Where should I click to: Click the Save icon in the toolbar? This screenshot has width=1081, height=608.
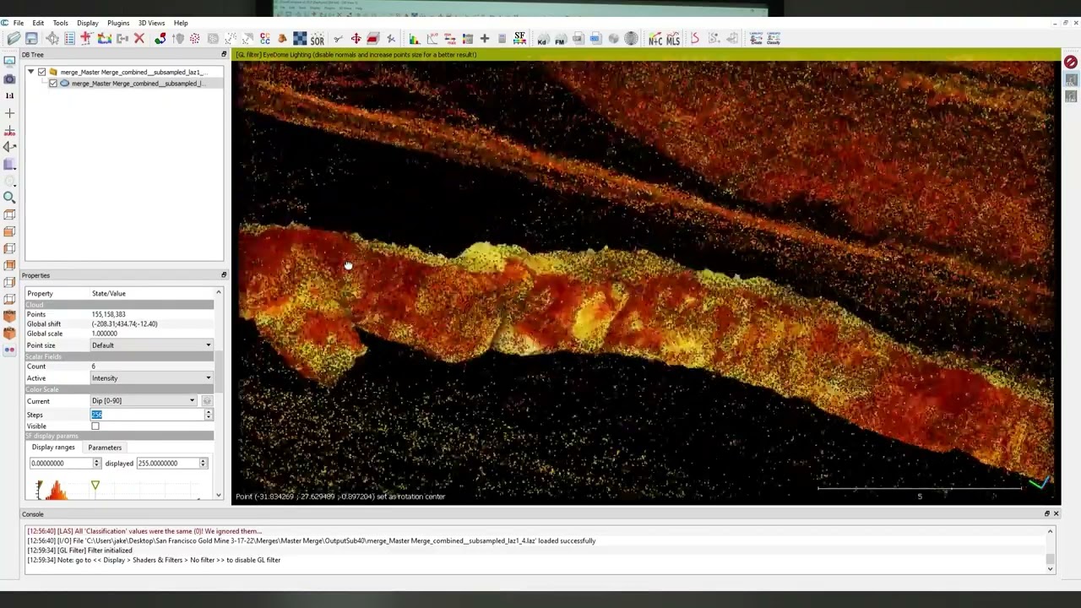(x=31, y=39)
